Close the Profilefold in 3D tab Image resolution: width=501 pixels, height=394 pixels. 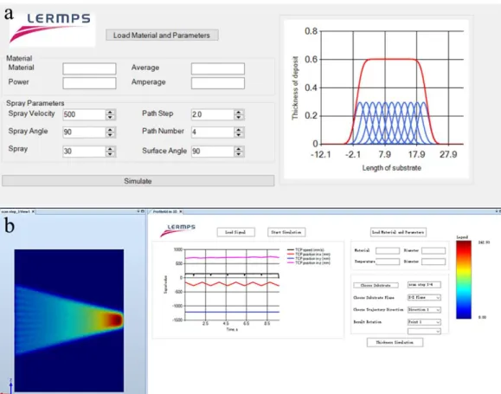click(181, 211)
